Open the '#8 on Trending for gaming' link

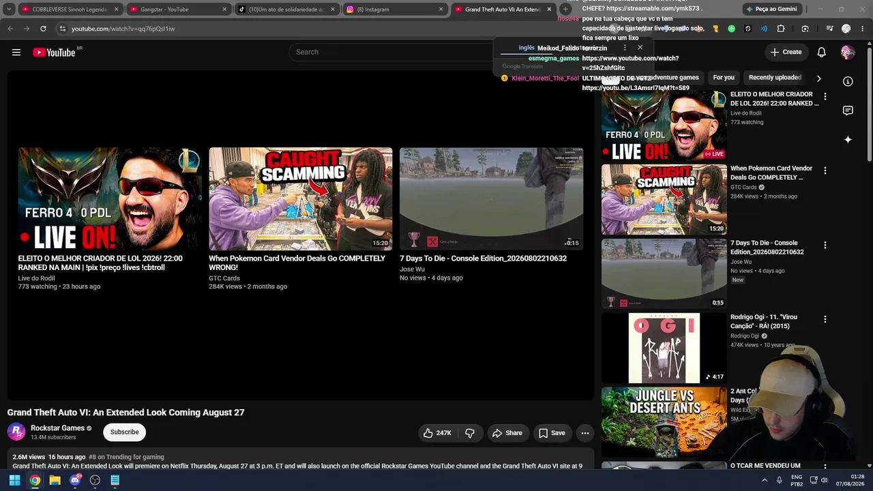[126, 457]
